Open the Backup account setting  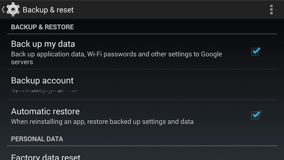click(142, 85)
